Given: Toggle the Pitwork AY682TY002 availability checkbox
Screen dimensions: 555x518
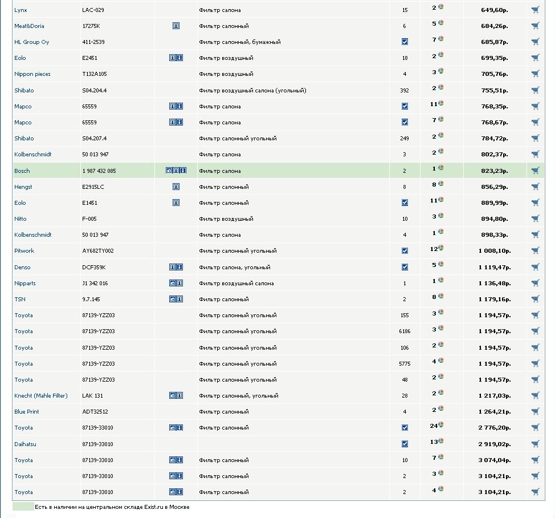Looking at the screenshot, I should click(405, 250).
